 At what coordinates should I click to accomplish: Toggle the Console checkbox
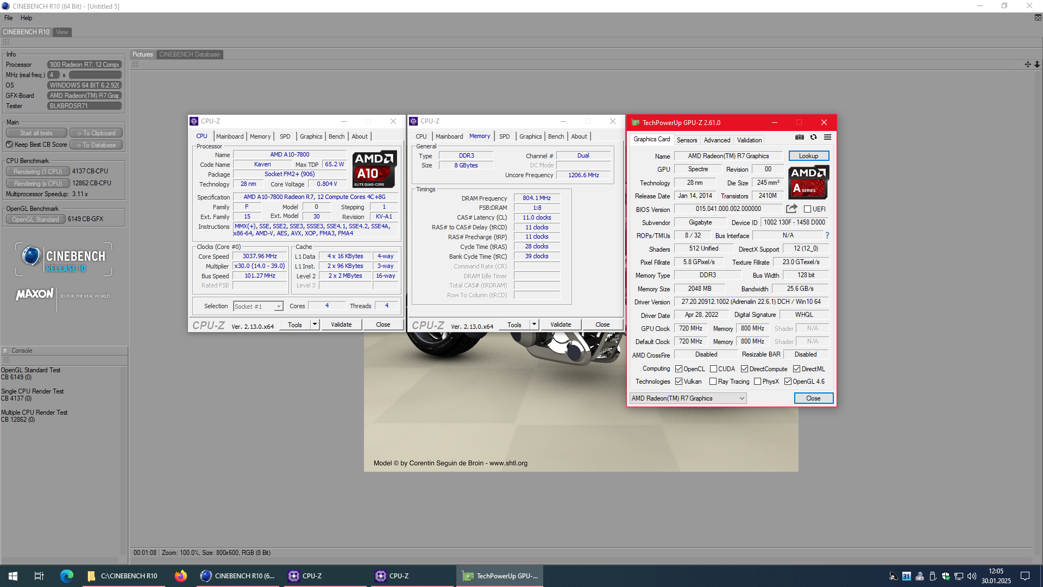(x=6, y=351)
